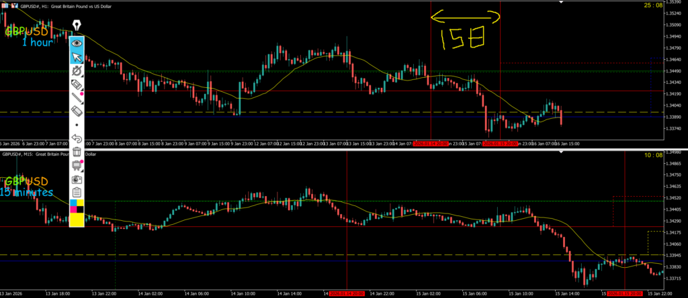Select the crossed-out circle tool
This screenshot has width=688, height=298.
pos(77,70)
